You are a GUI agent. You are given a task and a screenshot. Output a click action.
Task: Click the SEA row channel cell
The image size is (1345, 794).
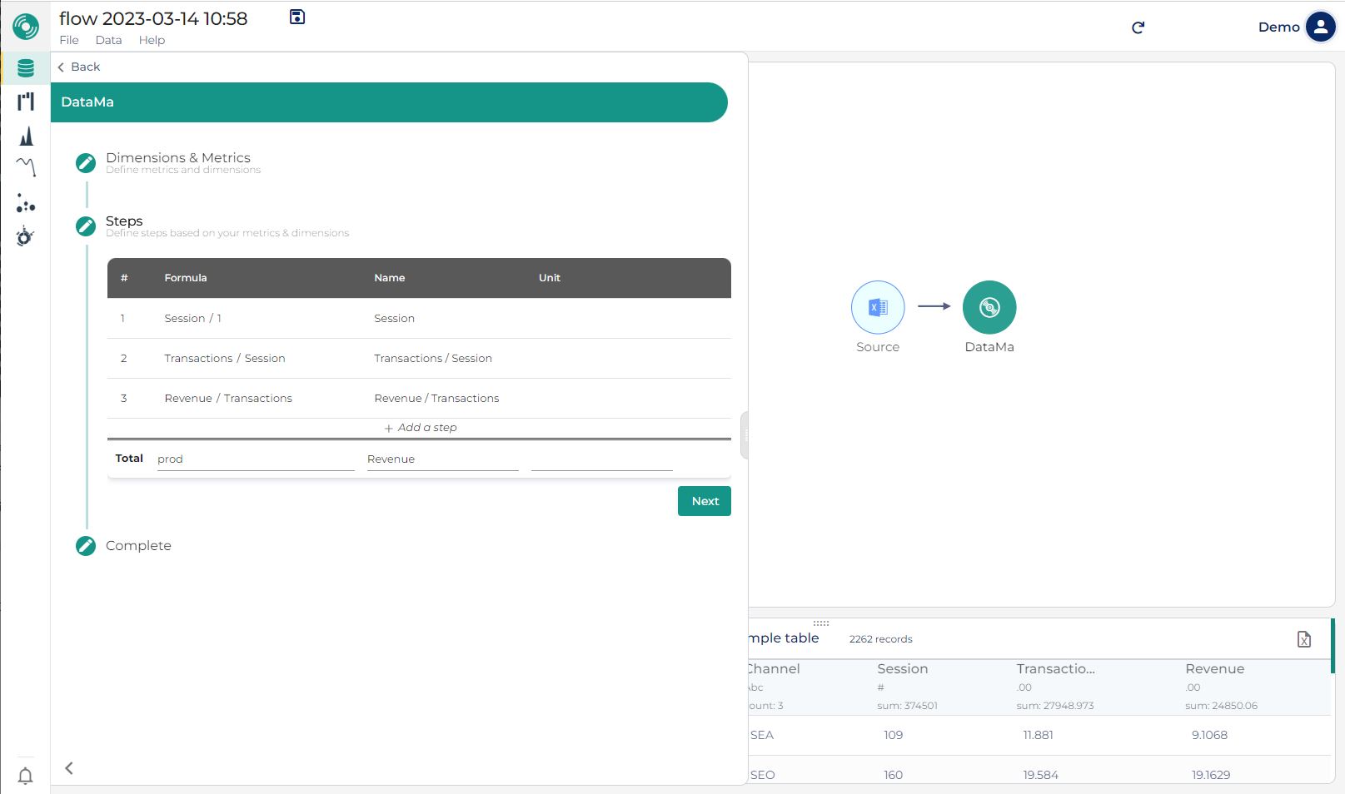pos(762,735)
